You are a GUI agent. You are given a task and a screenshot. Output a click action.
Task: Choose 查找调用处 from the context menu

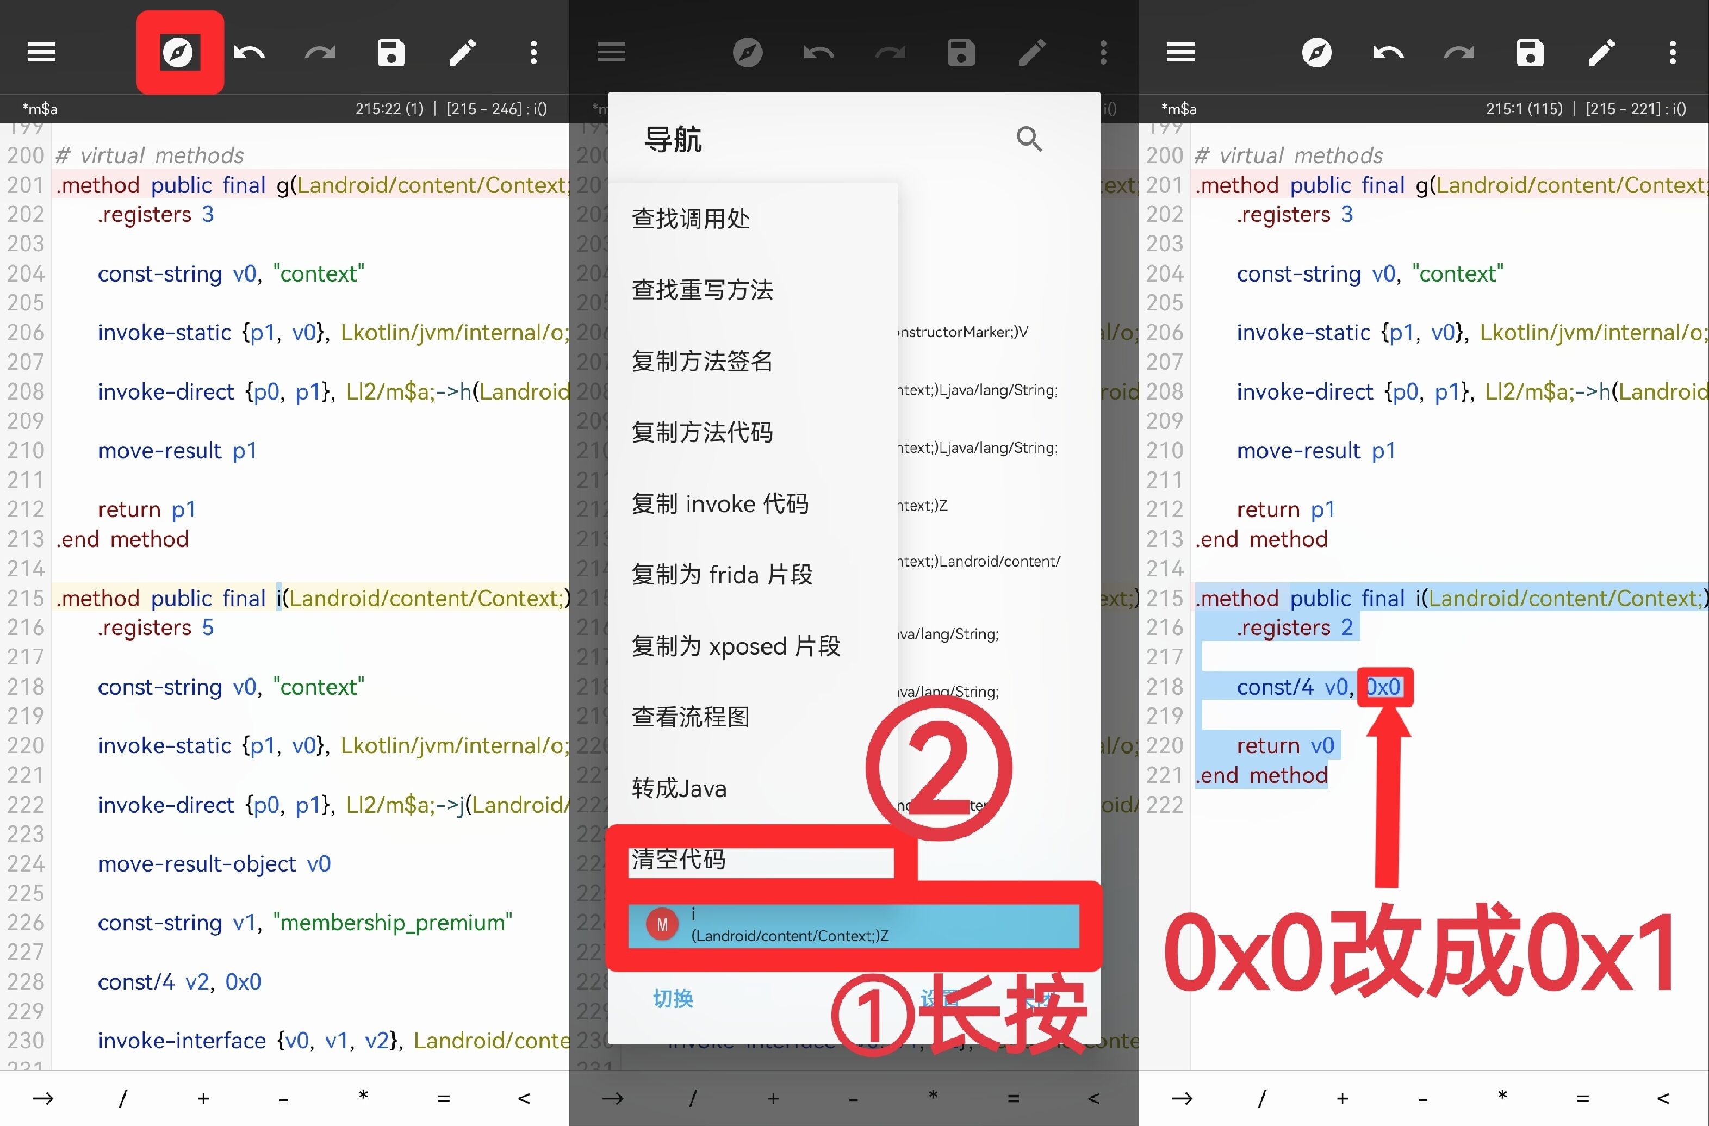[x=753, y=219]
